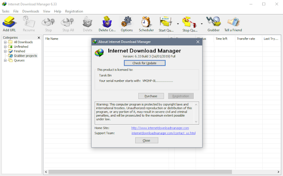283x176 pixels.
Task: Expand the Queues tree node
Action: pyautogui.click(x=5, y=60)
